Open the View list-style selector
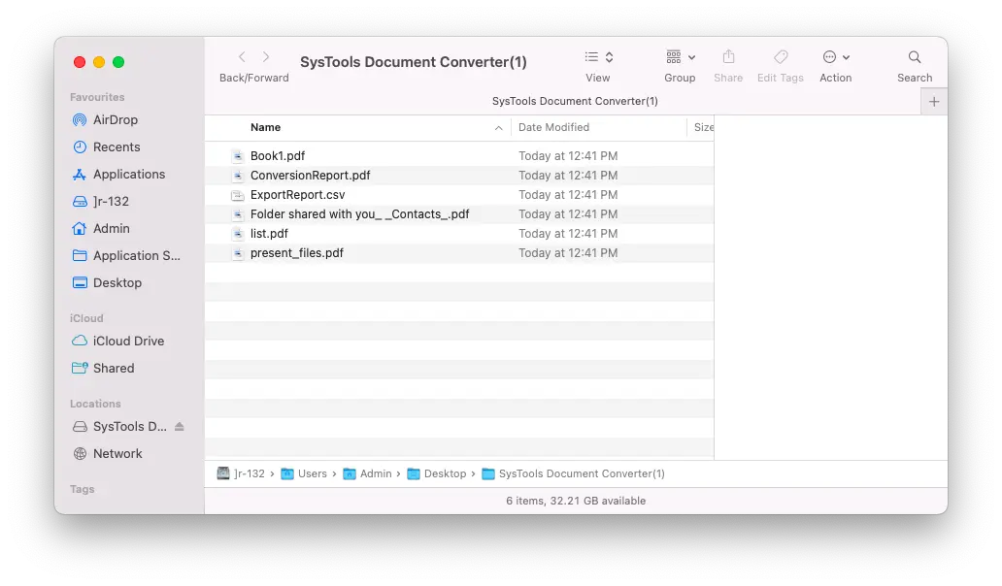This screenshot has width=1002, height=586. (599, 57)
